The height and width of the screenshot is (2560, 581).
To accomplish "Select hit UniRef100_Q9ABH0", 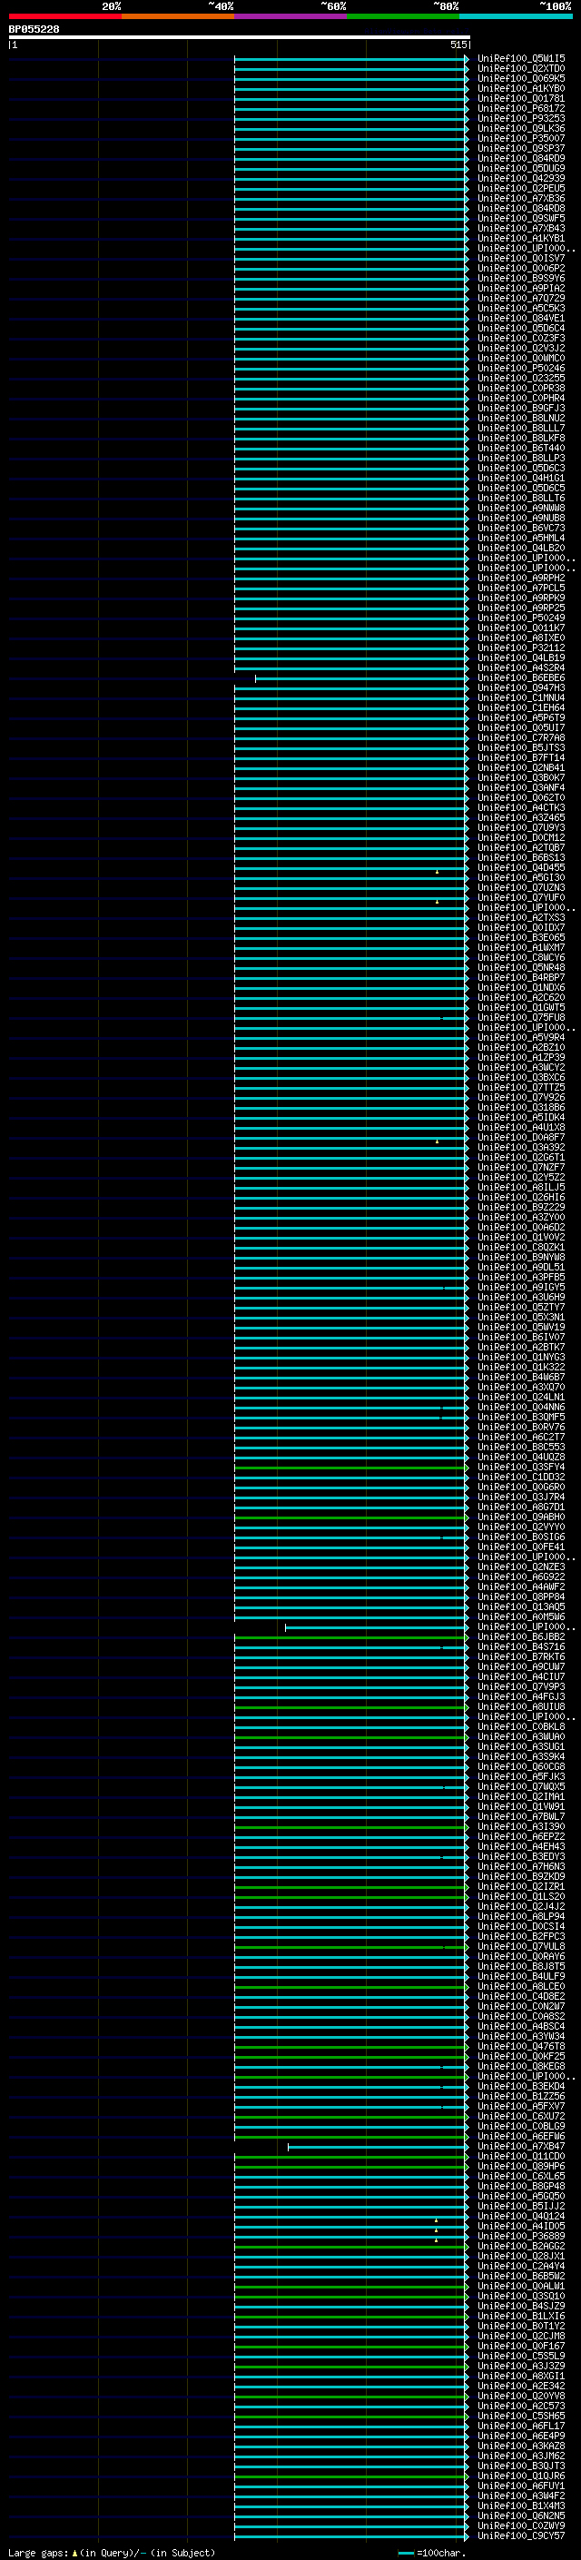I will pyautogui.click(x=521, y=1517).
